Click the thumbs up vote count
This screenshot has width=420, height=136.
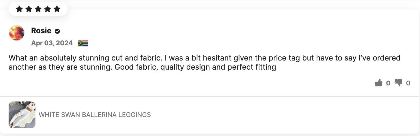[388, 83]
